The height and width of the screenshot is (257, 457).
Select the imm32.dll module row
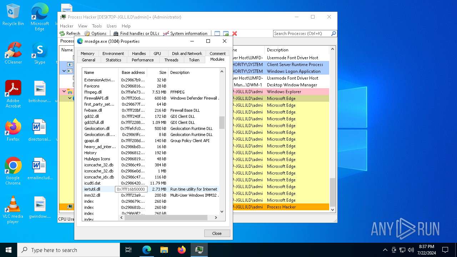[x=150, y=195]
